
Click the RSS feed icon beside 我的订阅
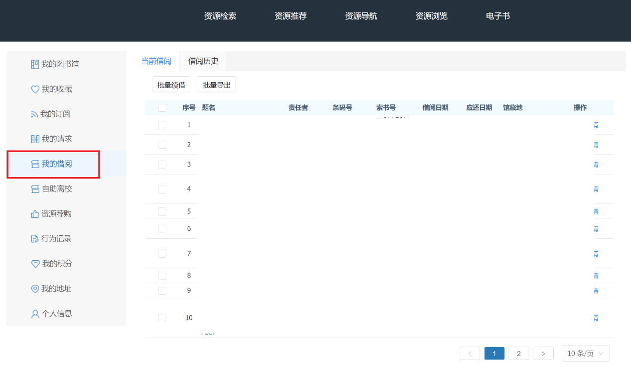[35, 114]
